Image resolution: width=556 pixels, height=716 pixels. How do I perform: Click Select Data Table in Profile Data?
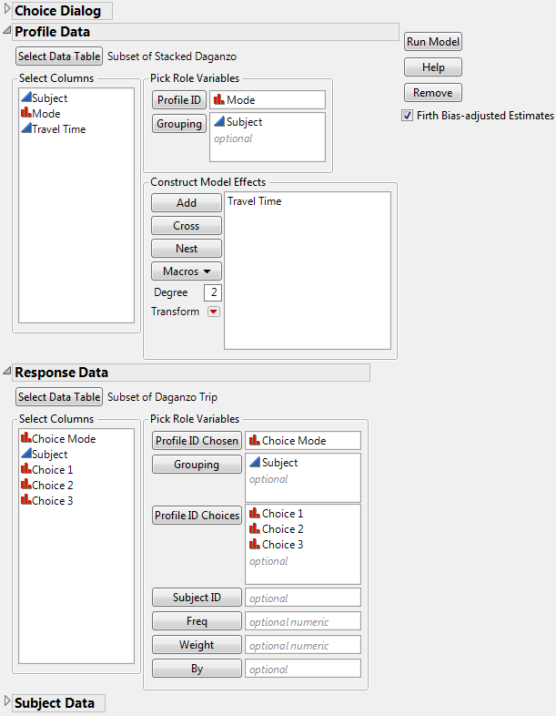(x=59, y=56)
